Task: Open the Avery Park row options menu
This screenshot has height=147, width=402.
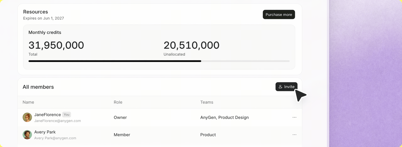Action: tap(294, 135)
